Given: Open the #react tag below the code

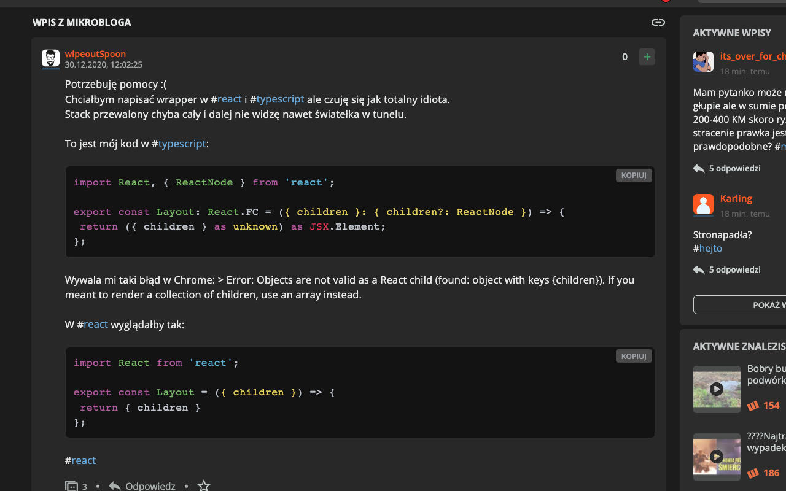Looking at the screenshot, I should click(84, 460).
